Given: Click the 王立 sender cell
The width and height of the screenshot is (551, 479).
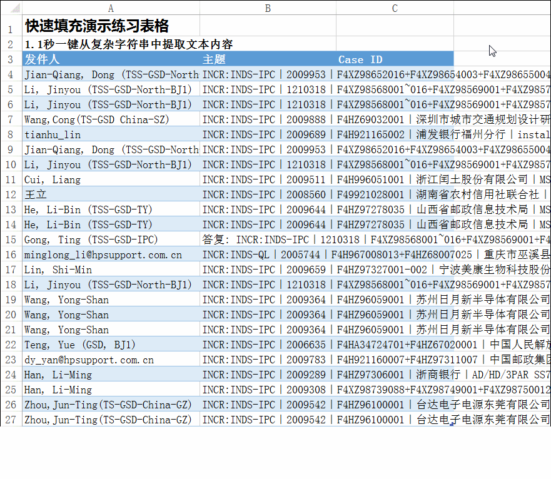Looking at the screenshot, I should pos(111,194).
